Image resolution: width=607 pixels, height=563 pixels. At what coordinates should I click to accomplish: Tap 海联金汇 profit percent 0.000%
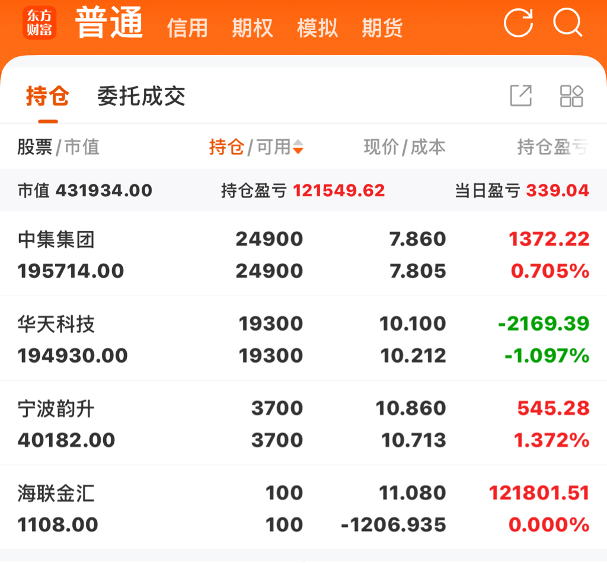(549, 524)
